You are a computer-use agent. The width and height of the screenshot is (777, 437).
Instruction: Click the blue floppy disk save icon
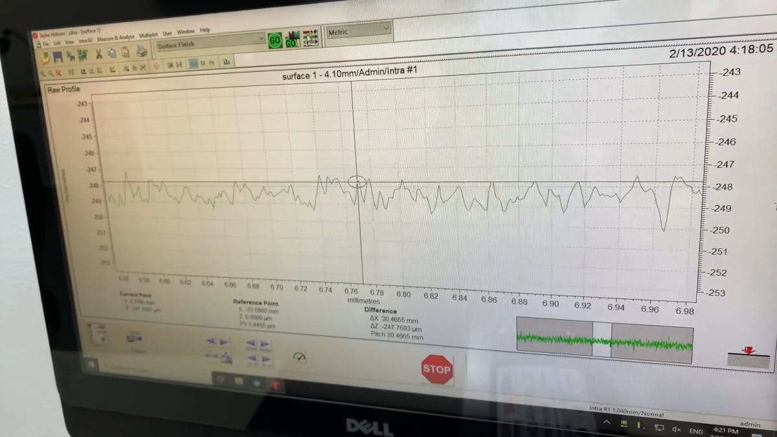click(x=57, y=56)
